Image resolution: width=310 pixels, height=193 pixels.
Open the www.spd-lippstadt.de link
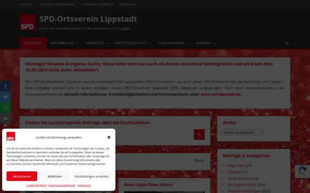click(x=221, y=94)
